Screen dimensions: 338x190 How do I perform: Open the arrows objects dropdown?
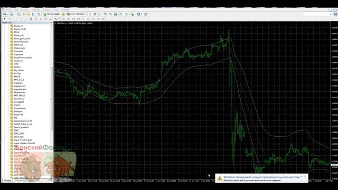coord(57,19)
